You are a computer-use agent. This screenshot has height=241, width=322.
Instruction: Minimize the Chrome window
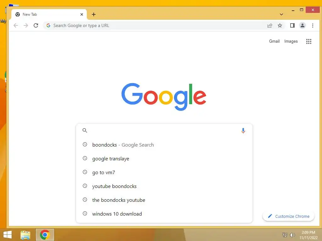293,10
